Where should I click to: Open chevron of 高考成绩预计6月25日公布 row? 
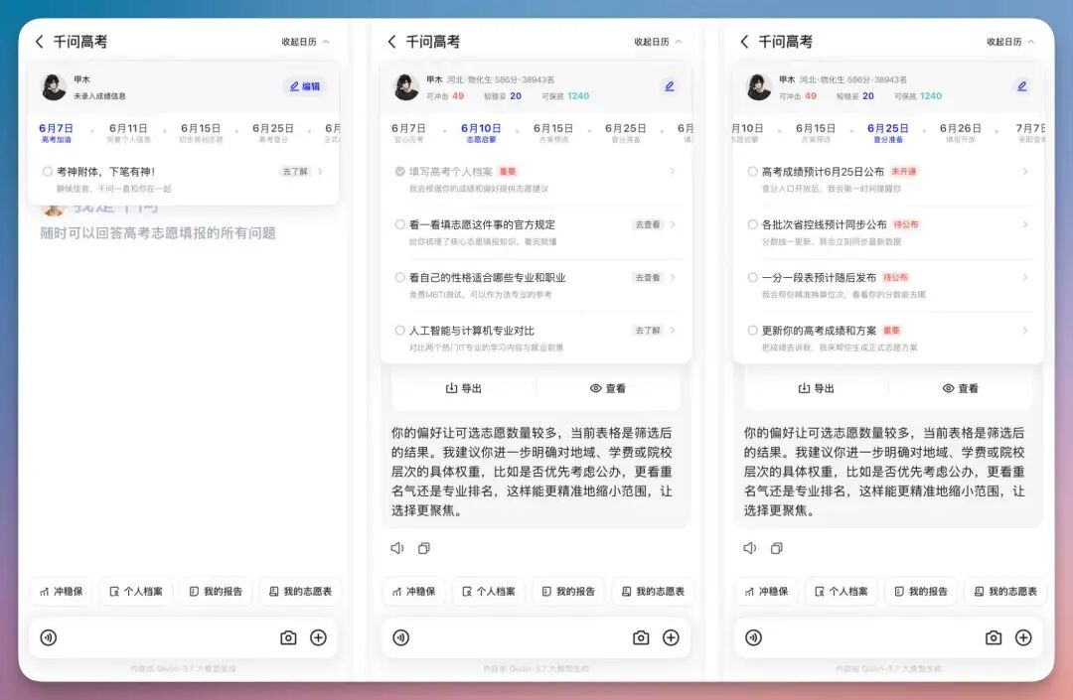pos(1025,172)
